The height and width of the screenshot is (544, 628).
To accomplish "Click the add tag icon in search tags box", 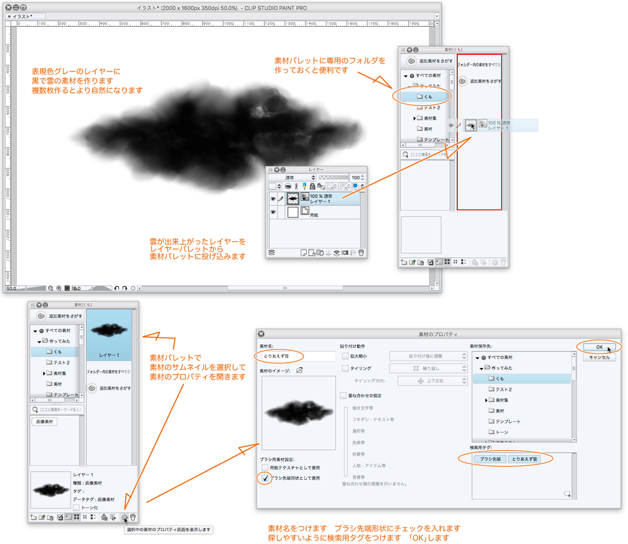I will (x=567, y=494).
